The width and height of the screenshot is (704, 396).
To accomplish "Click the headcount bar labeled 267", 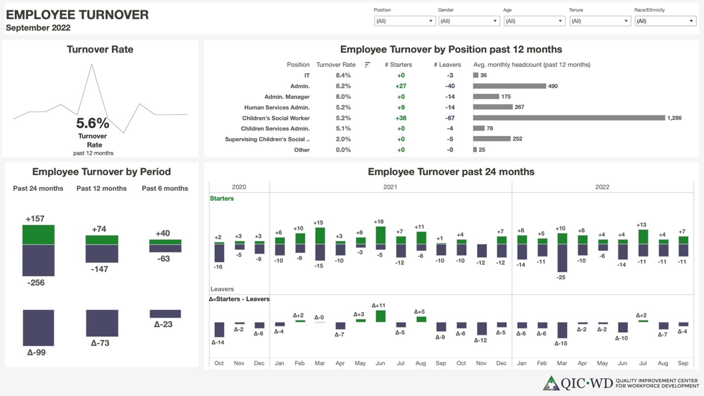I will [x=493, y=107].
